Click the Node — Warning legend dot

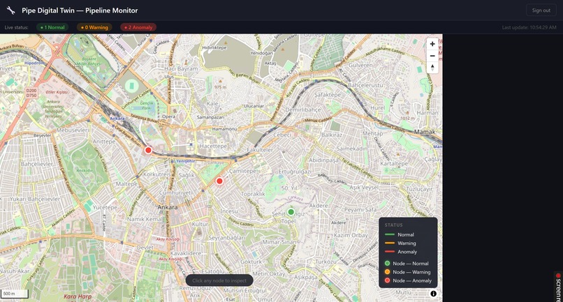[387, 272]
